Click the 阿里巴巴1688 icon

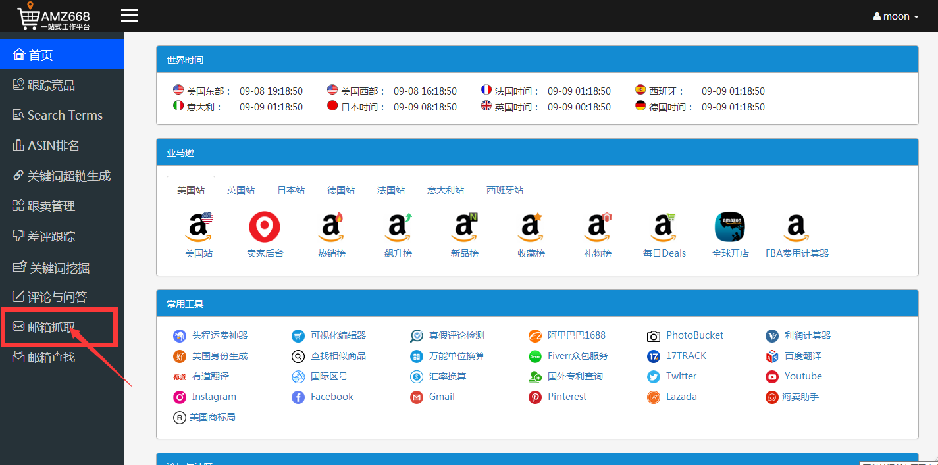coord(535,336)
